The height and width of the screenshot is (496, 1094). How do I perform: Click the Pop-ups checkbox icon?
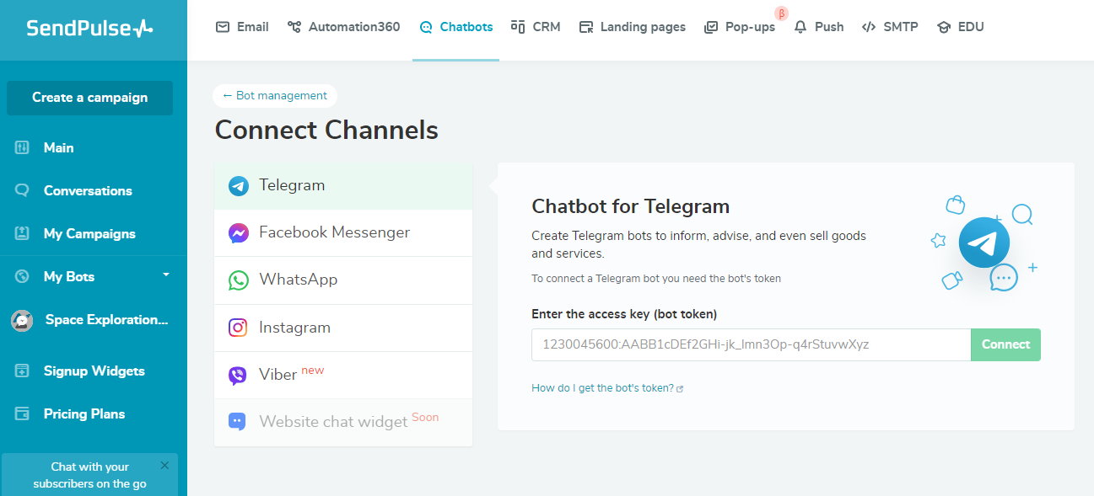point(711,27)
